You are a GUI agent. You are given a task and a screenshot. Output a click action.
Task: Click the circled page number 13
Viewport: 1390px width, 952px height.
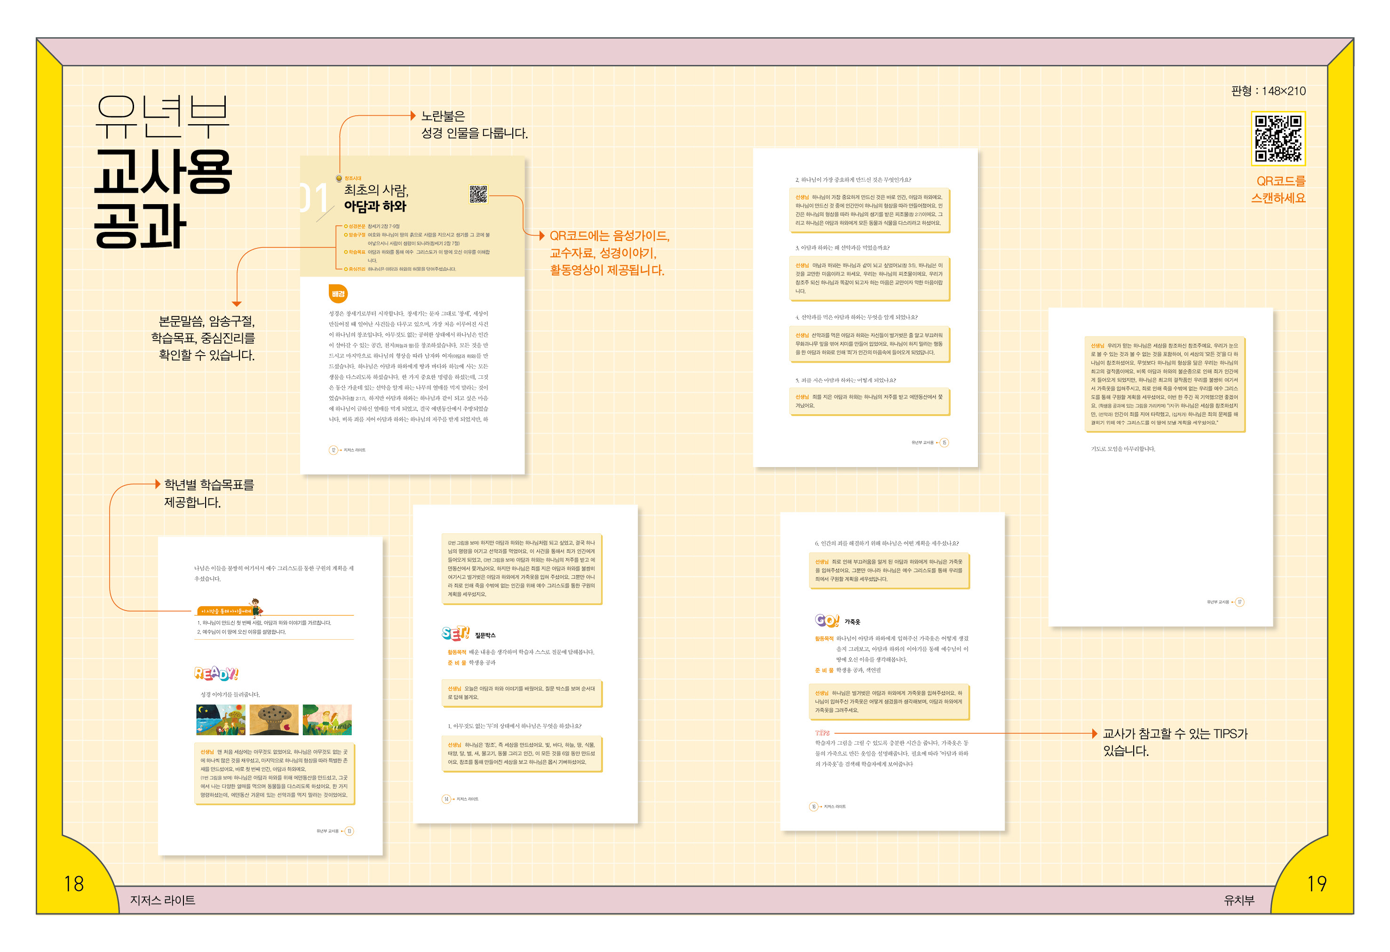click(x=349, y=831)
